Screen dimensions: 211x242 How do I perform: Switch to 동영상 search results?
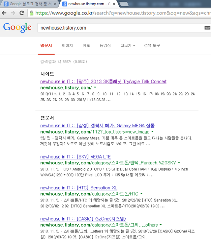pos(105,45)
